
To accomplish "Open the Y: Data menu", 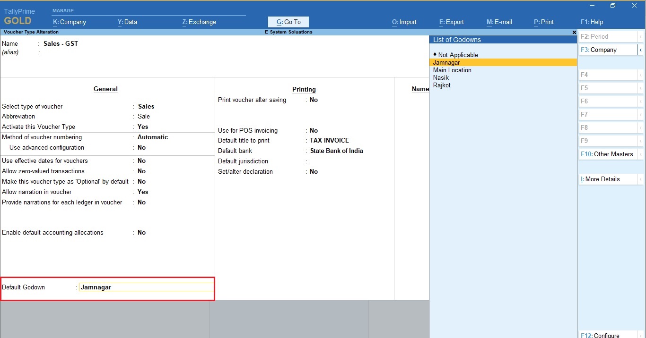I will coord(127,22).
